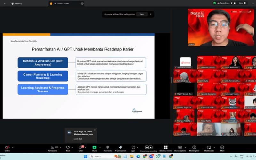Screen dimensions: 256x160
Task: Open the Participants panel
Action: coord(52,148)
